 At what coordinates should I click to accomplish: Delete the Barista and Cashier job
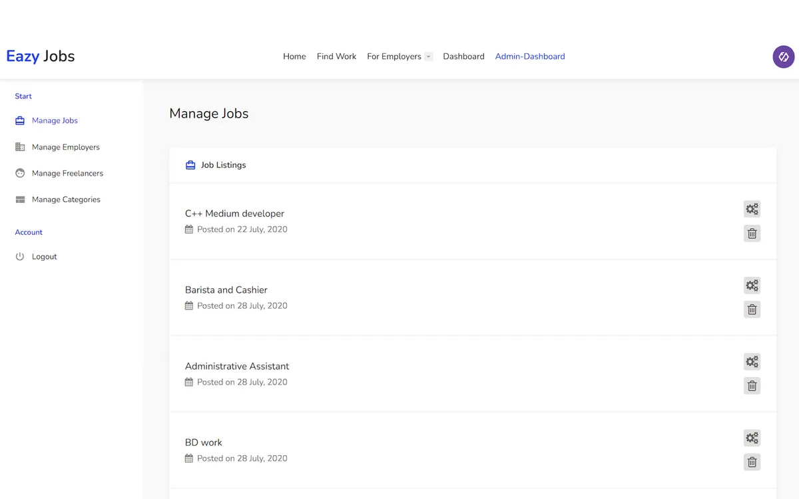pyautogui.click(x=752, y=309)
